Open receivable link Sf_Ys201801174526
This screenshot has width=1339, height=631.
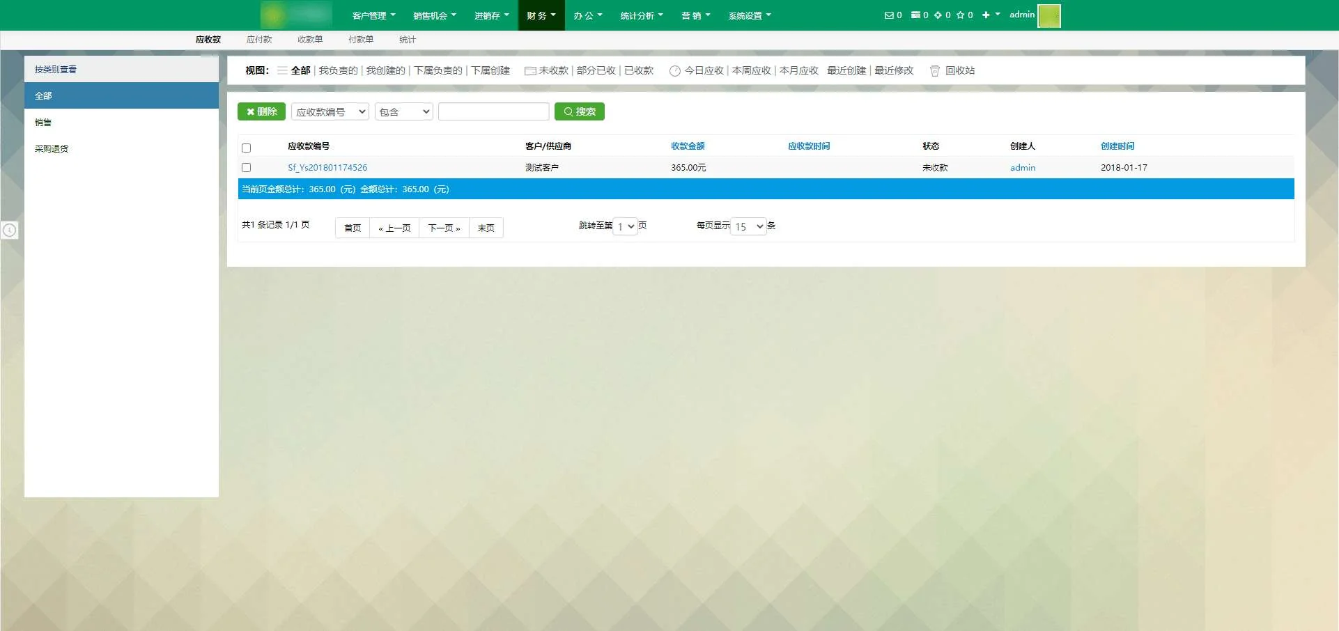point(327,168)
